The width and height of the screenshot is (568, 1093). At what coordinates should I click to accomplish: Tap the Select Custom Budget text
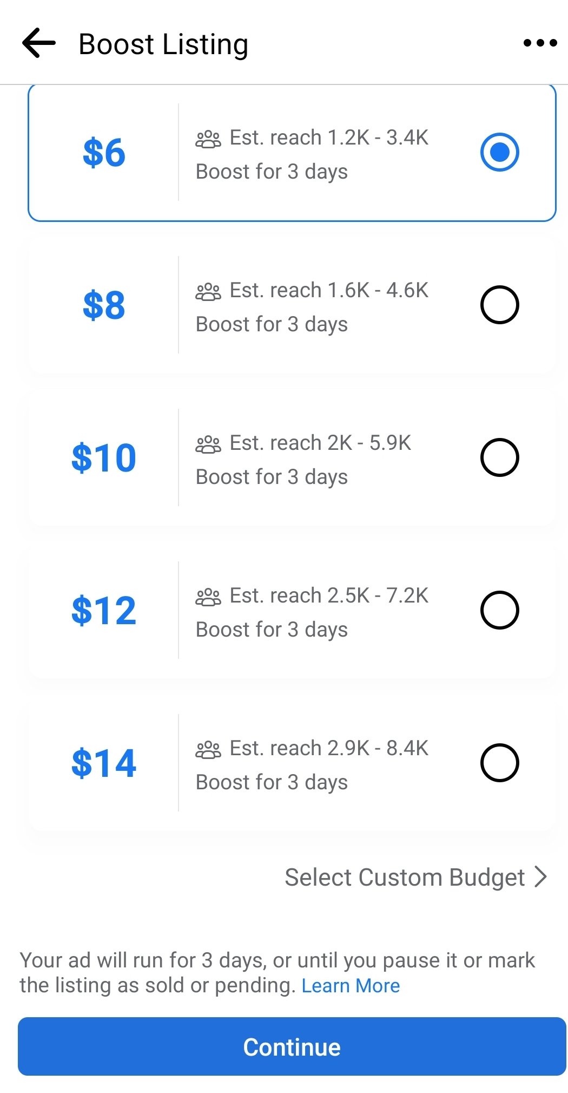(x=405, y=878)
